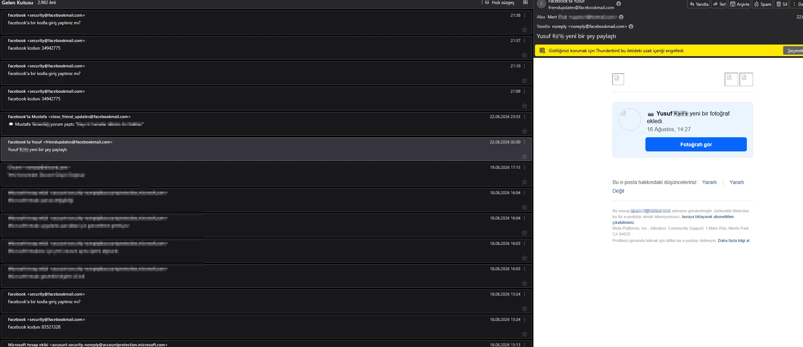This screenshot has height=347, width=803.
Task: Open more-actions menu for the 22.08.2026 23:55 message
Action: point(524,117)
